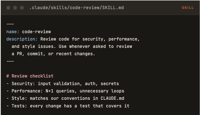This screenshot has height=115, width=200.
Task: Click the orange SKILL badge
Action: 188,8
